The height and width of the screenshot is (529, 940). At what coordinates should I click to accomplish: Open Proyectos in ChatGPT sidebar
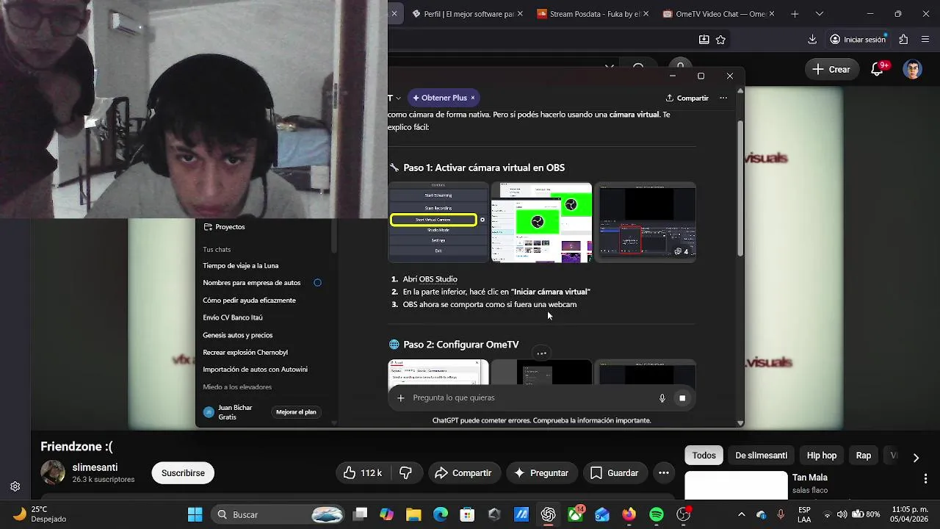pos(224,227)
